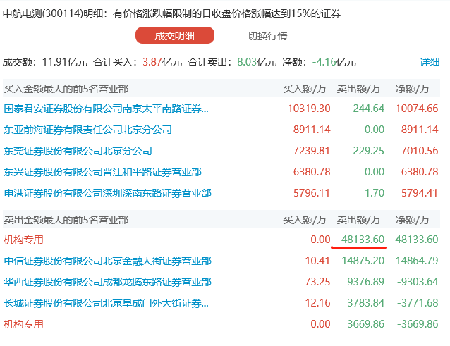
Task: Click net amount 10074.66
Action: 417,109
